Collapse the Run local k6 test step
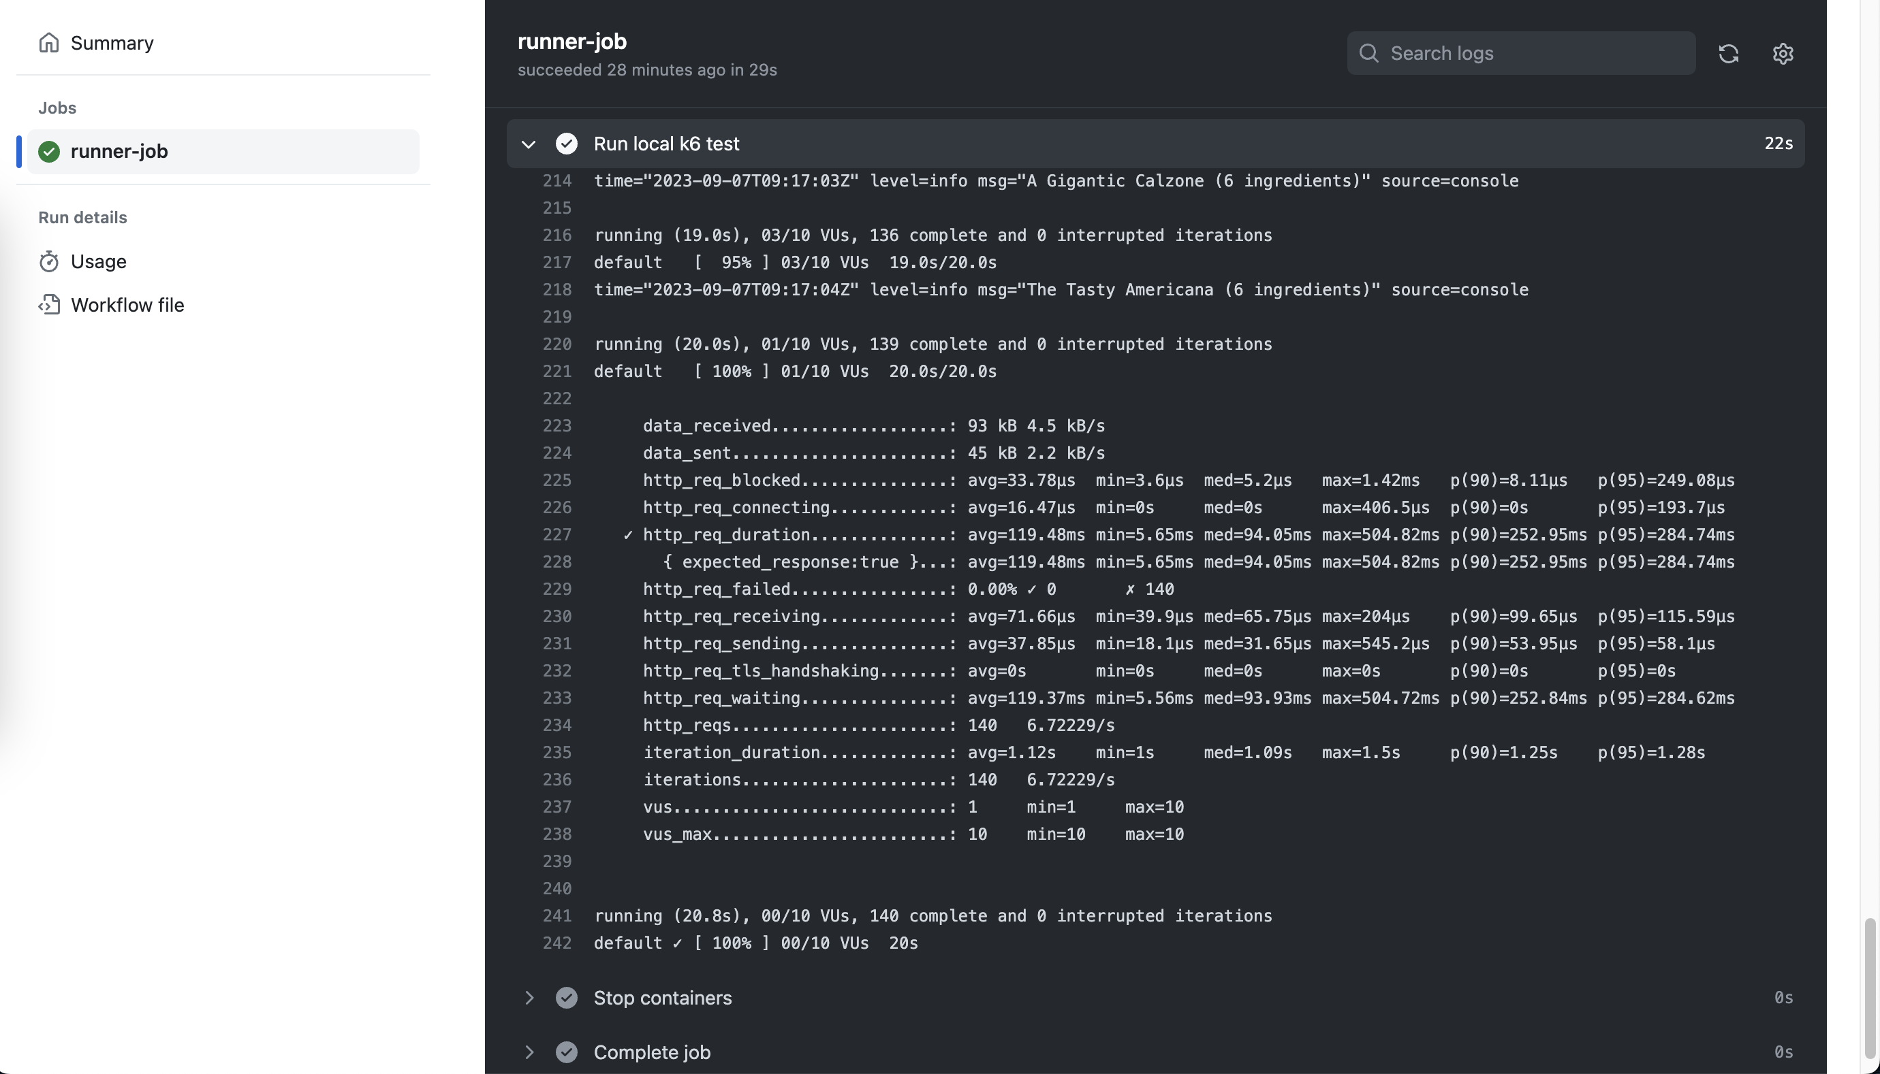Screen dimensions: 1880x1074 pyautogui.click(x=529, y=144)
